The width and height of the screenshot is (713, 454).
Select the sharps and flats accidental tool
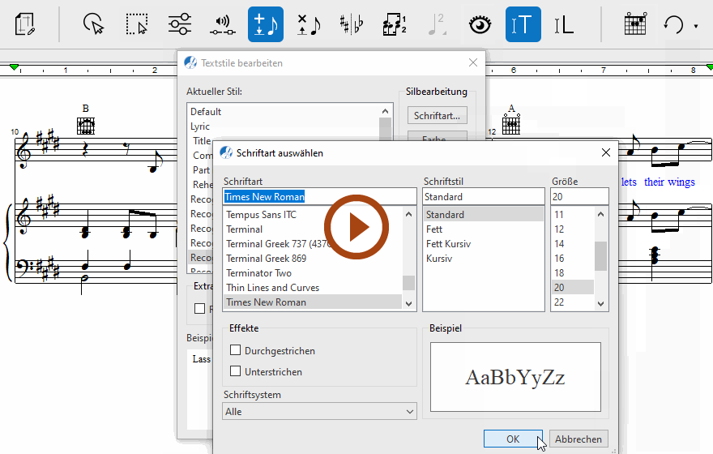(351, 24)
